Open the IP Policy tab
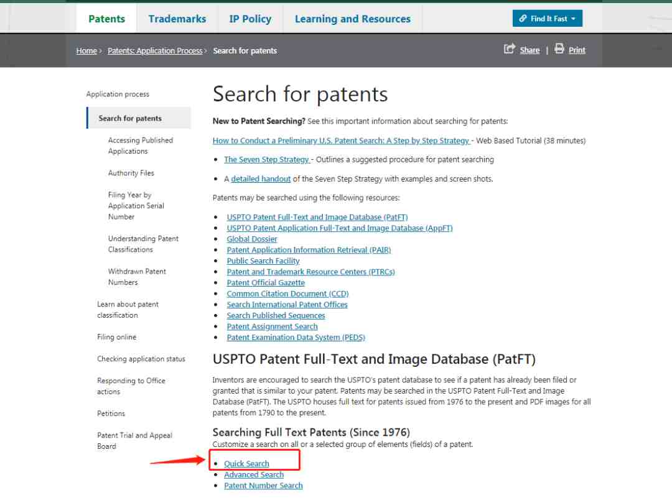Image resolution: width=672 pixels, height=498 pixels. [x=250, y=19]
